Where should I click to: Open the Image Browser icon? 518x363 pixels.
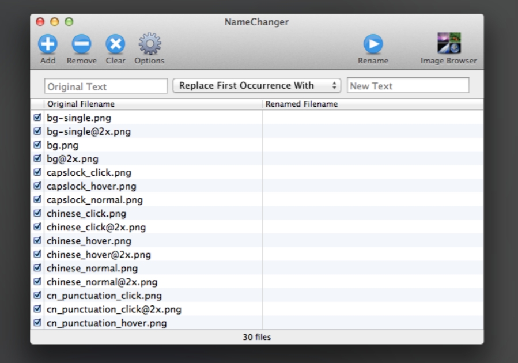point(449,43)
